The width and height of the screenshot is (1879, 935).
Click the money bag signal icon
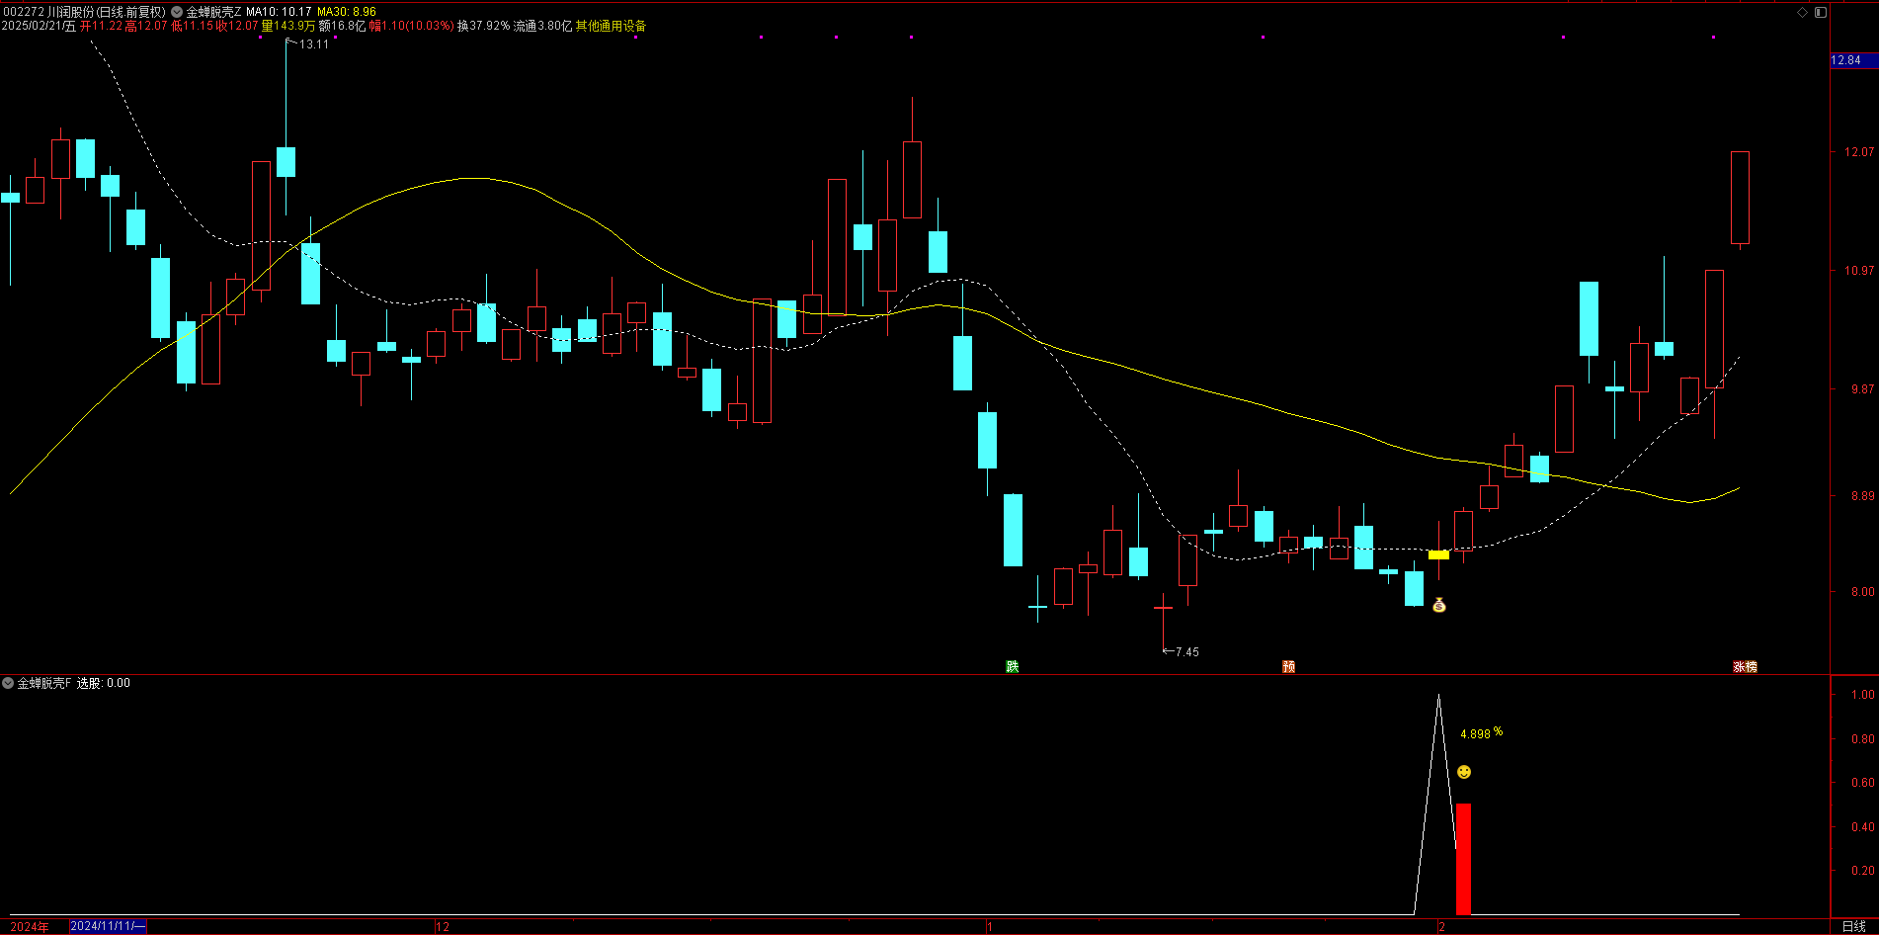pos(1439,605)
